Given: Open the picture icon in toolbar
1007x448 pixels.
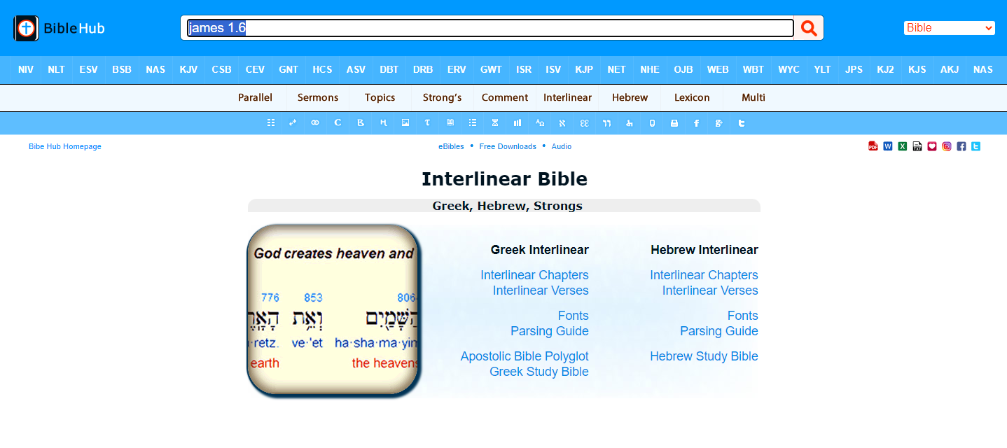Looking at the screenshot, I should [x=405, y=122].
